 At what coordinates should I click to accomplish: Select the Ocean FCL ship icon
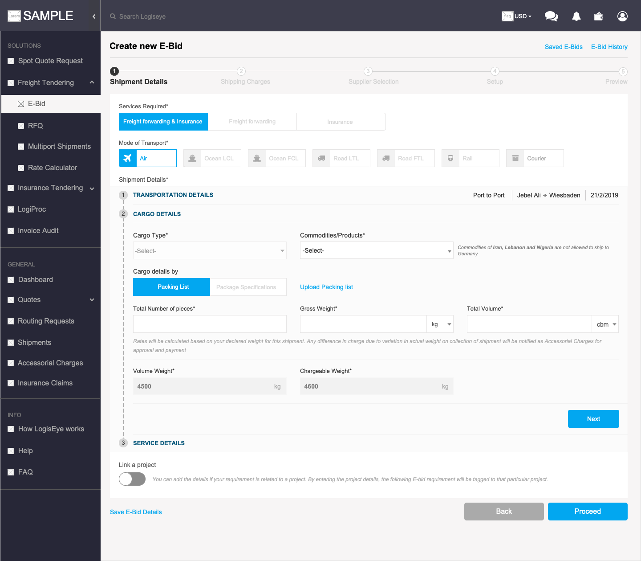pyautogui.click(x=257, y=158)
